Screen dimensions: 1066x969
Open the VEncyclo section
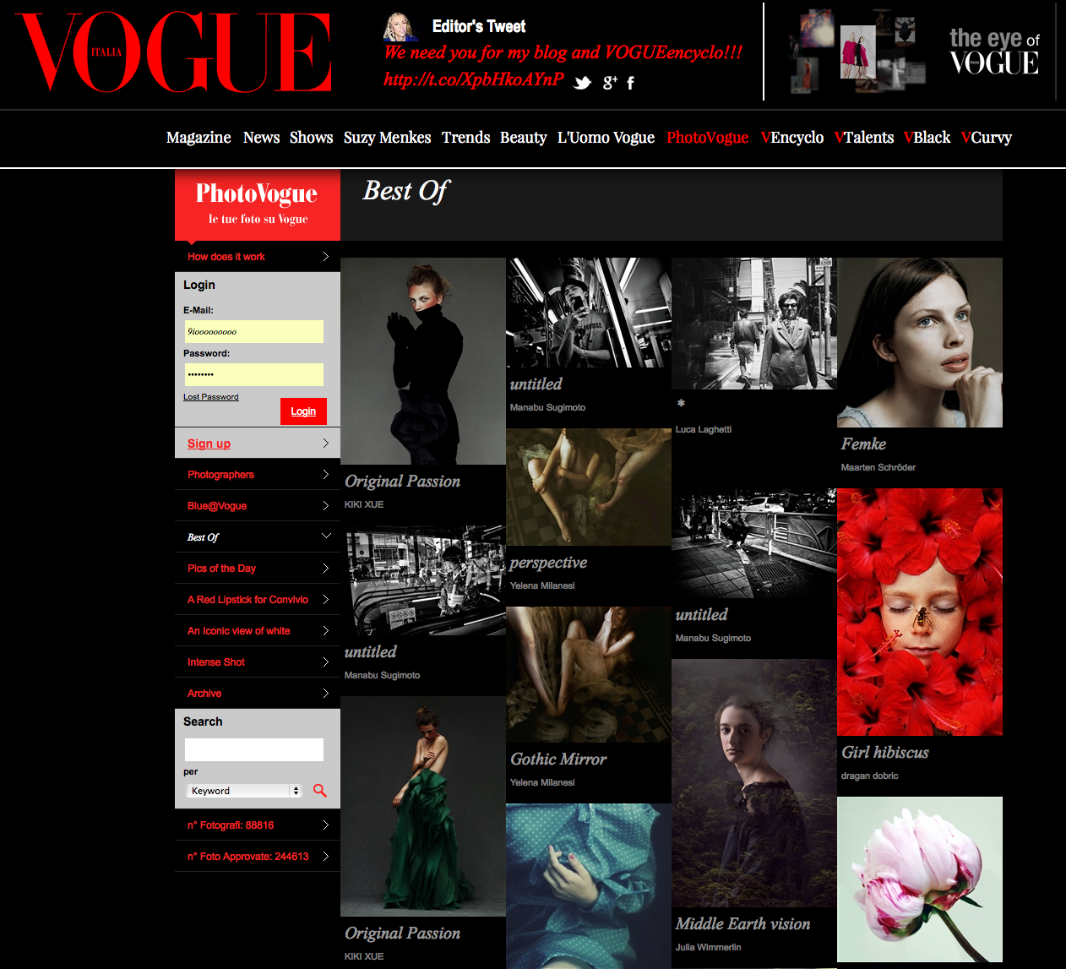click(791, 138)
